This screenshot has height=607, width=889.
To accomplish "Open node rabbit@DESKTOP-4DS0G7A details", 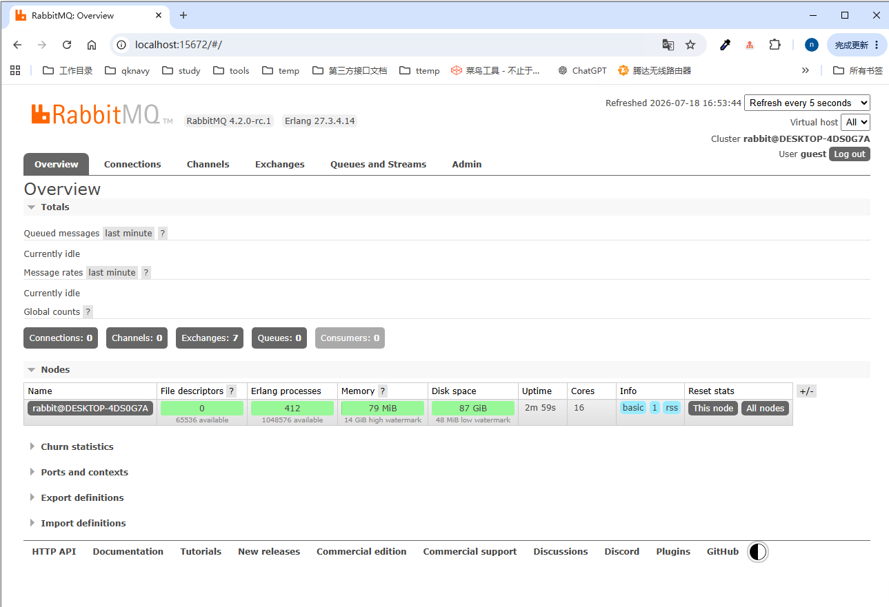I will click(x=90, y=408).
